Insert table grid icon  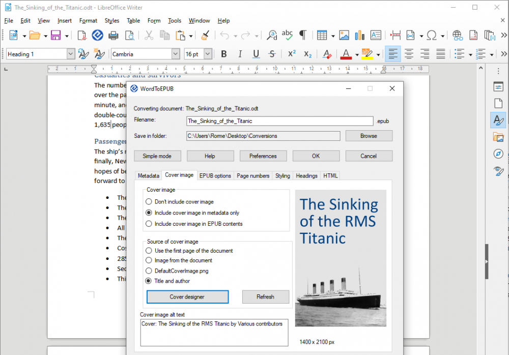click(322, 35)
